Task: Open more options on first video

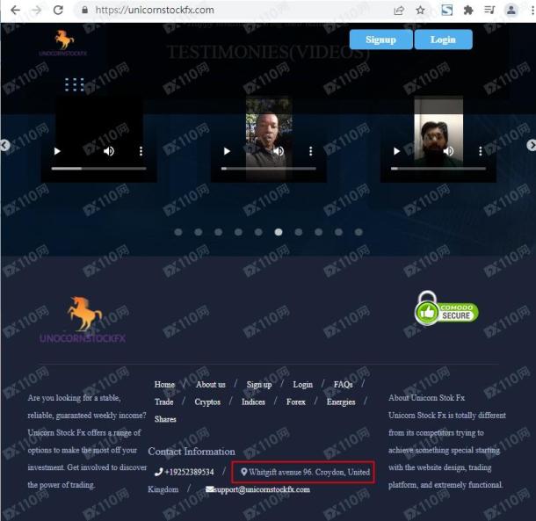Action: [x=141, y=151]
